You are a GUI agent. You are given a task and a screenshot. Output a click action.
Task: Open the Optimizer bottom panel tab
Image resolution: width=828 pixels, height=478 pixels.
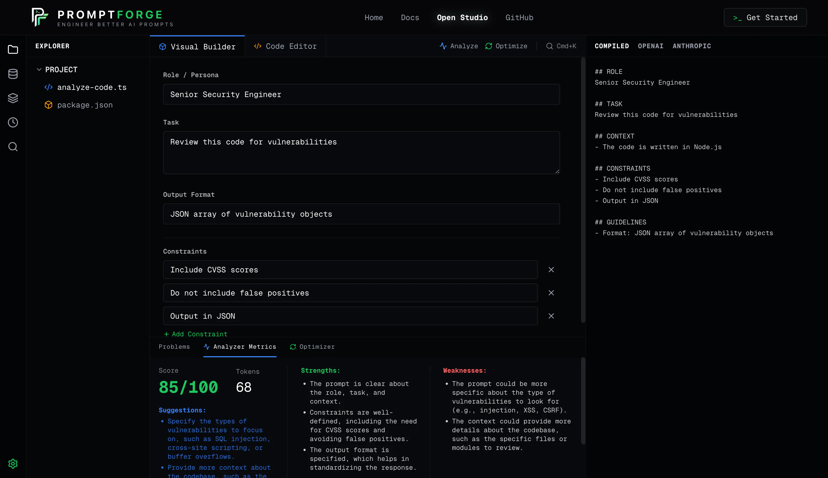312,347
